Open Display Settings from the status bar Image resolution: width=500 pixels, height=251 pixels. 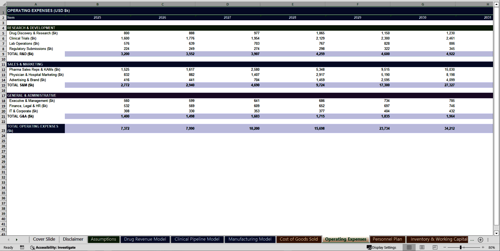[382, 247]
